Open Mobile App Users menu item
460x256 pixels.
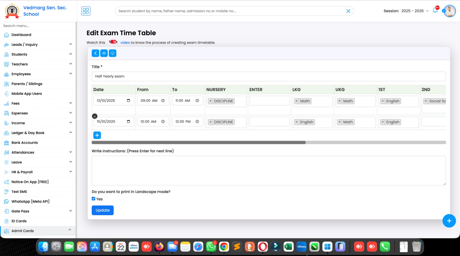click(38, 93)
